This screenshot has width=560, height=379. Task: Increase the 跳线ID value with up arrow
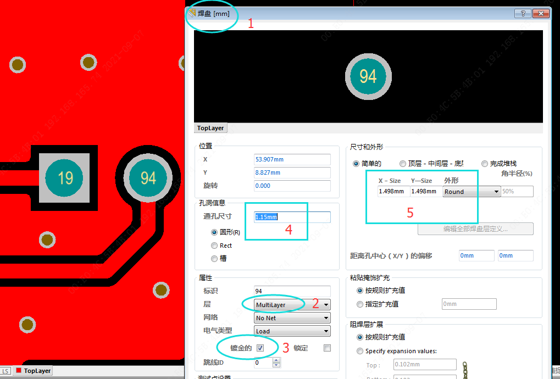point(276,360)
